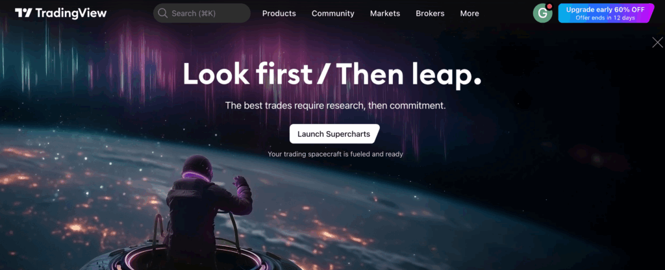Open the green G profile avatar

tap(542, 13)
